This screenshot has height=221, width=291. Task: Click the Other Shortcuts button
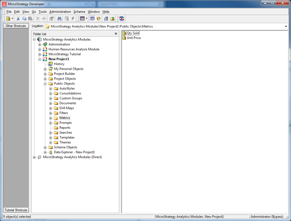[16, 26]
